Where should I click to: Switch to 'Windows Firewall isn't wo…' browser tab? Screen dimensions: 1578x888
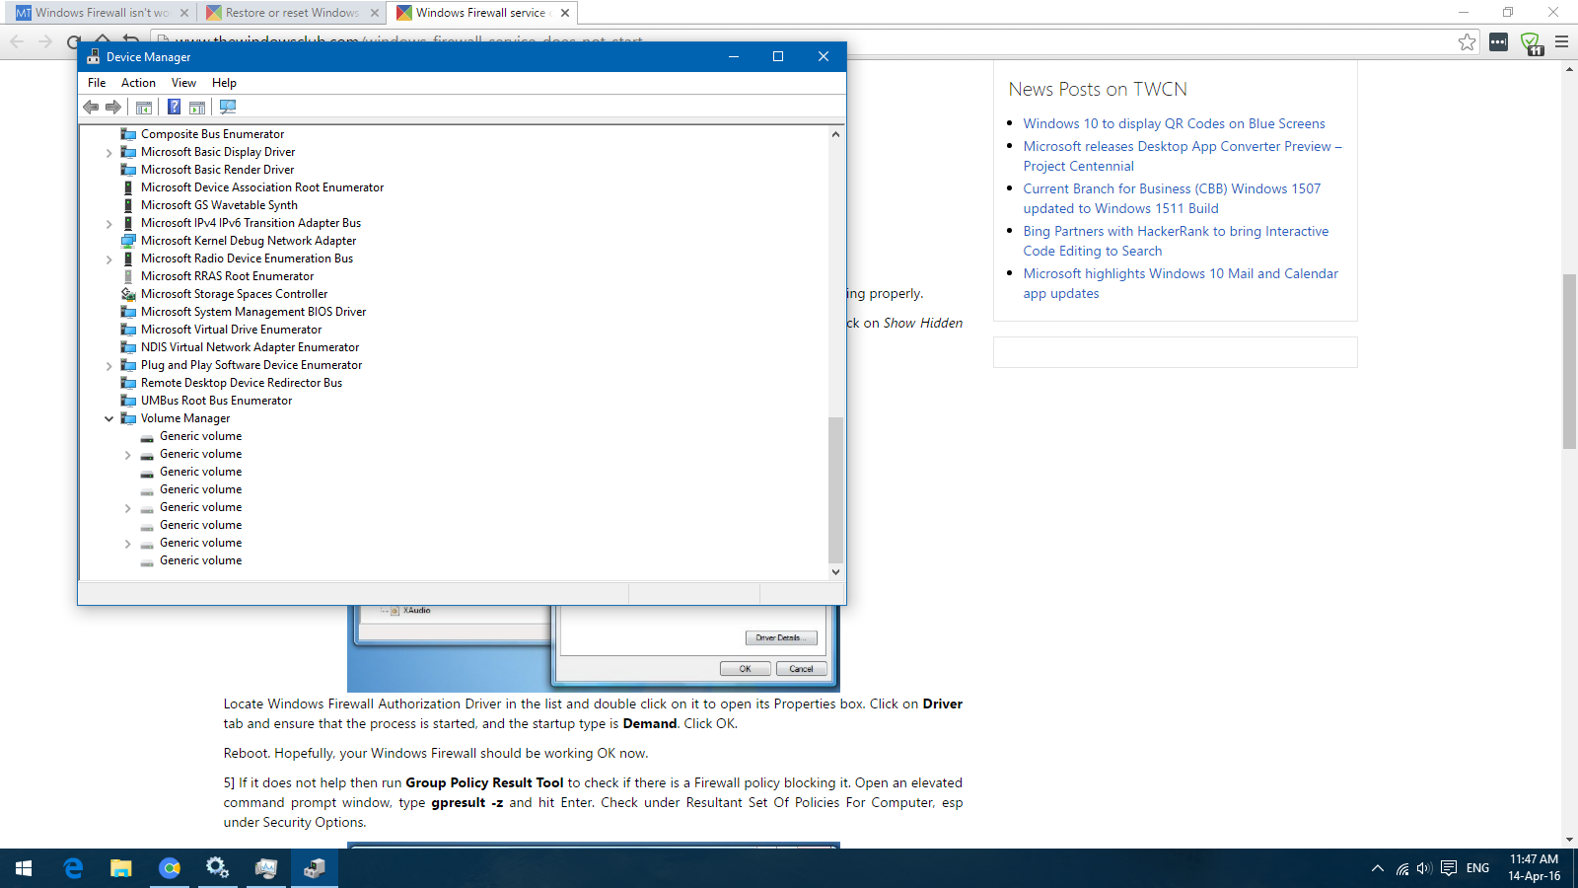pyautogui.click(x=102, y=13)
